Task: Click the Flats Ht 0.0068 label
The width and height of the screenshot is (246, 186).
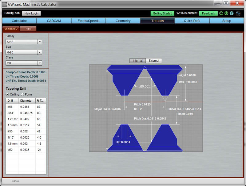Action: pos(187,82)
